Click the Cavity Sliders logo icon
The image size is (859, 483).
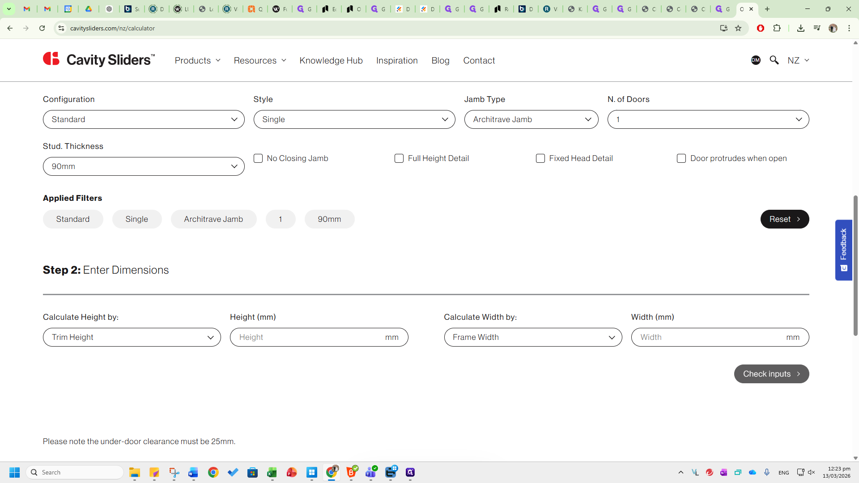tap(51, 59)
